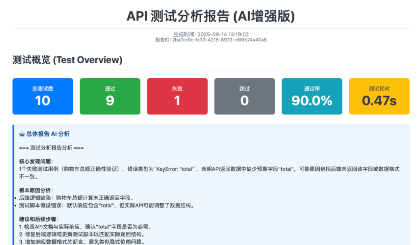Click the gray 跳过 stat card
This screenshot has width=420, height=245.
pos(244,96)
